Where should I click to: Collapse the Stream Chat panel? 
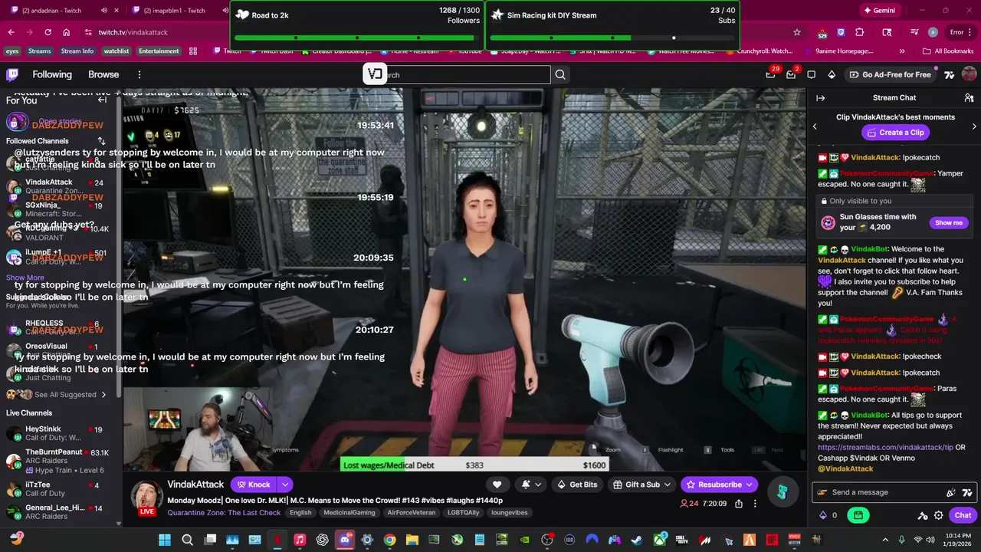click(x=820, y=98)
